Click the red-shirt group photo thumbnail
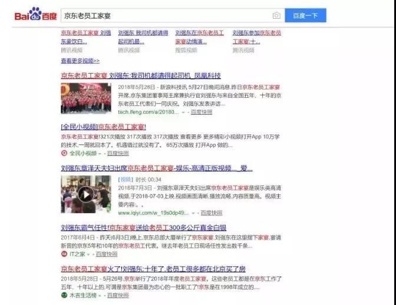 [86, 98]
